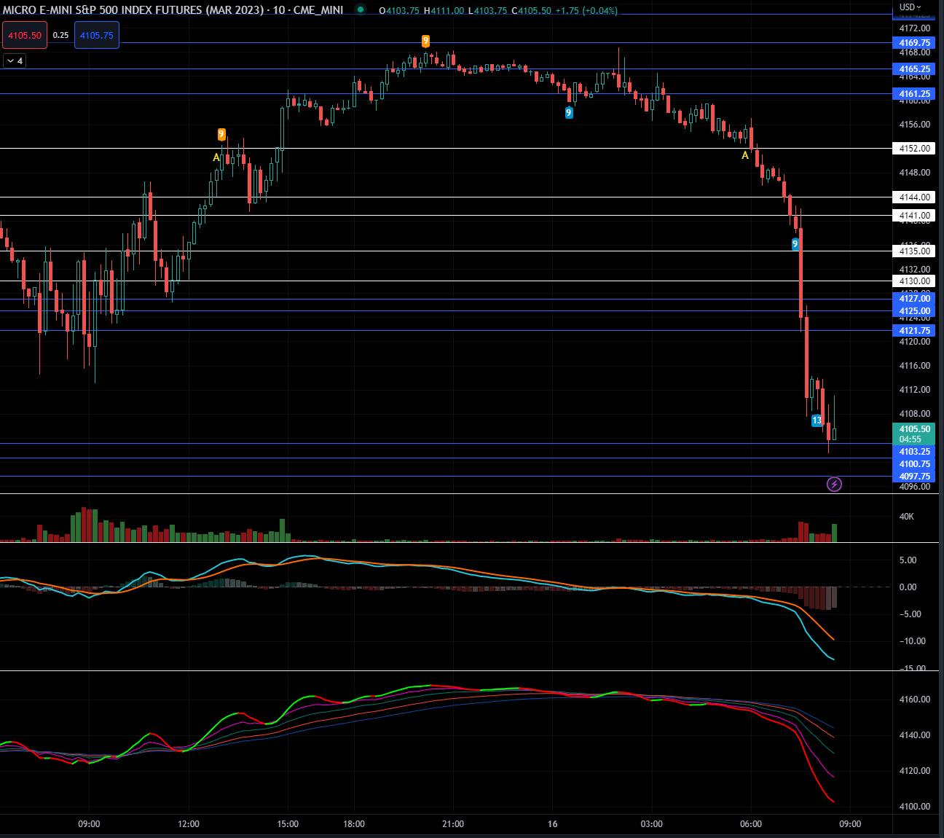Click the 21:00 label on time axis
This screenshot has height=838, width=944.
[x=453, y=824]
